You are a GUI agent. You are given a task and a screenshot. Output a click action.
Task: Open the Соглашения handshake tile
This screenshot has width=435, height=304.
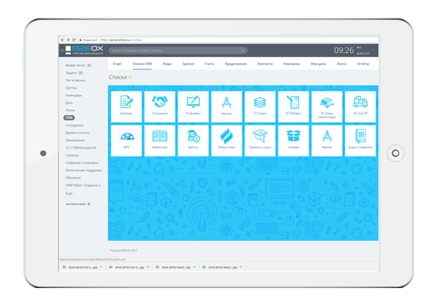click(159, 105)
